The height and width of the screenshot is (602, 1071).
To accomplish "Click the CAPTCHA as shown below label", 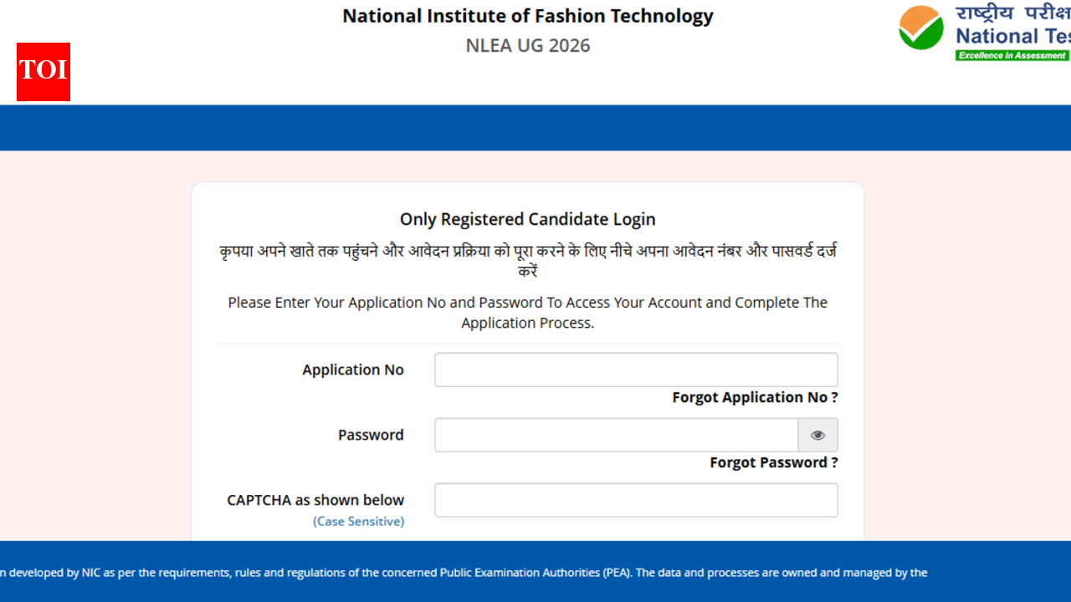I will pyautogui.click(x=315, y=500).
